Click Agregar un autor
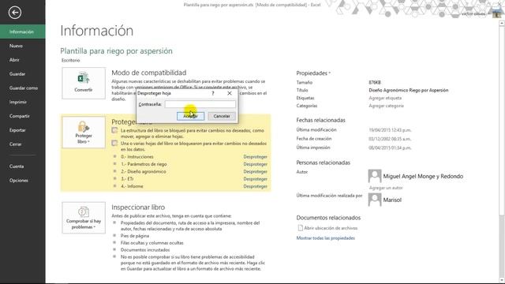 click(386, 188)
